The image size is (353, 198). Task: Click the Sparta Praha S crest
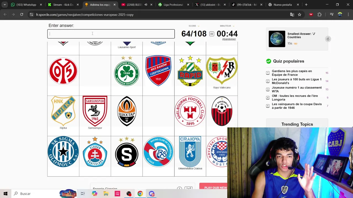pyautogui.click(x=127, y=152)
